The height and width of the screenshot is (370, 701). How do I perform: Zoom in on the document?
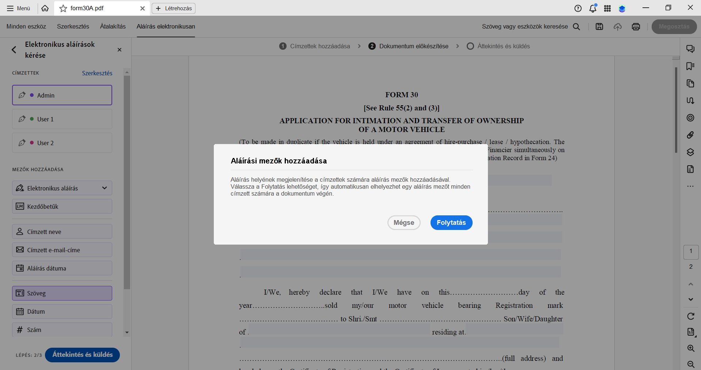691,348
